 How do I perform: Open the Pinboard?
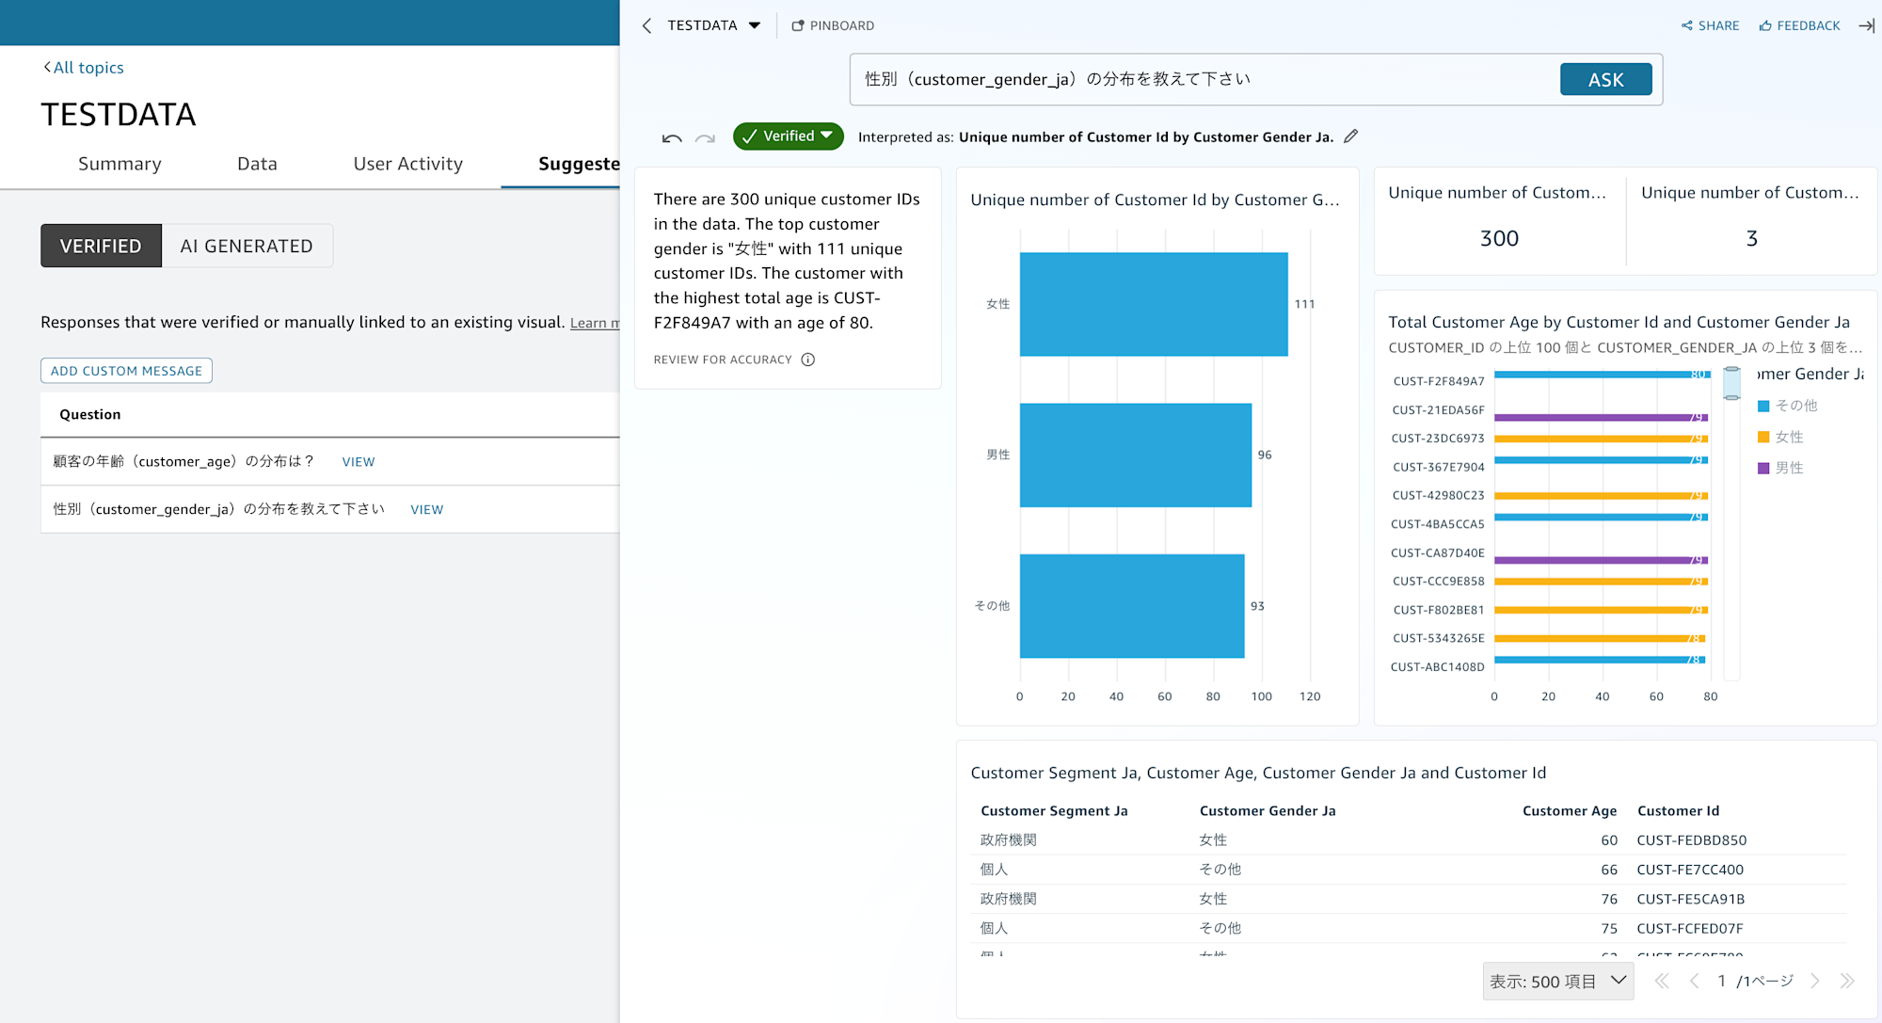coord(833,25)
